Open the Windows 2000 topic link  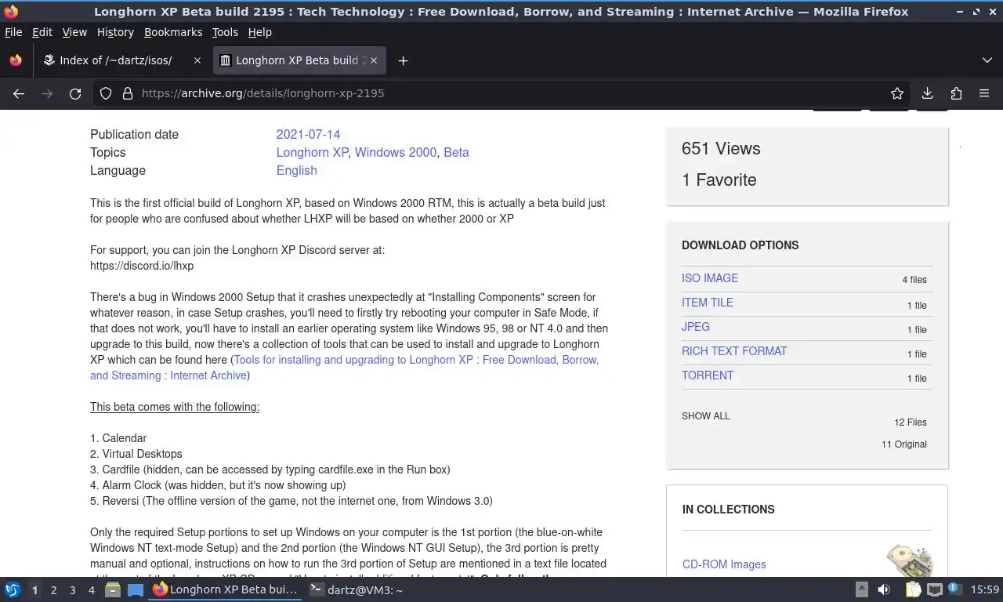coord(396,152)
